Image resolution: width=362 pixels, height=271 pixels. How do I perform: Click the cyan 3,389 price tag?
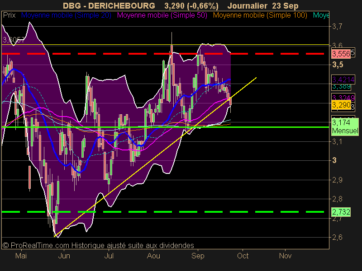pyautogui.click(x=341, y=87)
